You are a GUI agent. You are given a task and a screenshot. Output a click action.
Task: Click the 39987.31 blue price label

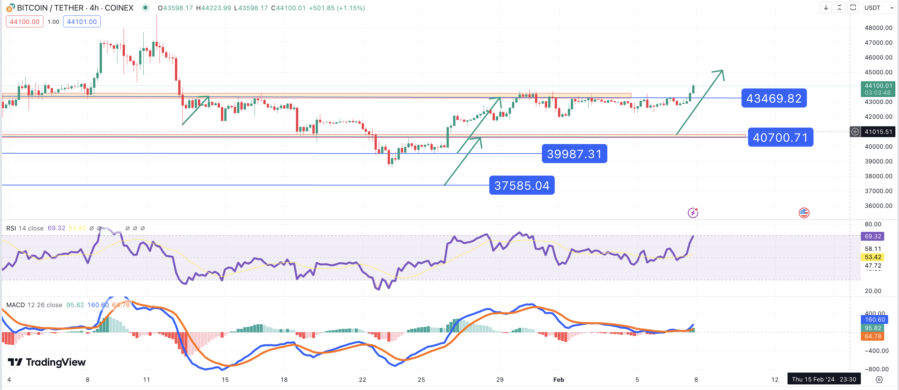pyautogui.click(x=574, y=154)
